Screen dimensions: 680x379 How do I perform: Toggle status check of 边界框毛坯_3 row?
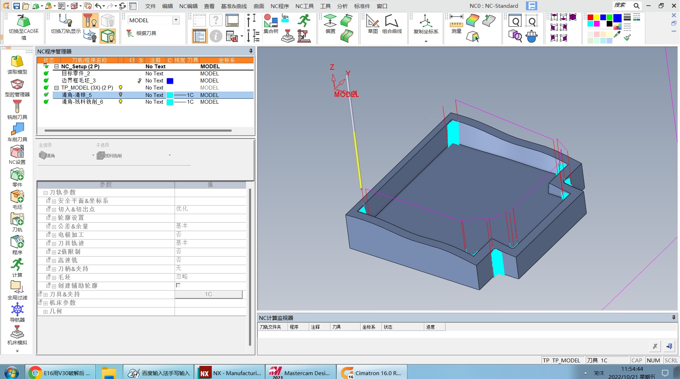[46, 81]
